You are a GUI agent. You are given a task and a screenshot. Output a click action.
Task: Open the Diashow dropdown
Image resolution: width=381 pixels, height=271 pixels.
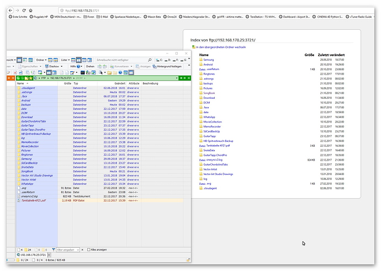(x=53, y=66)
